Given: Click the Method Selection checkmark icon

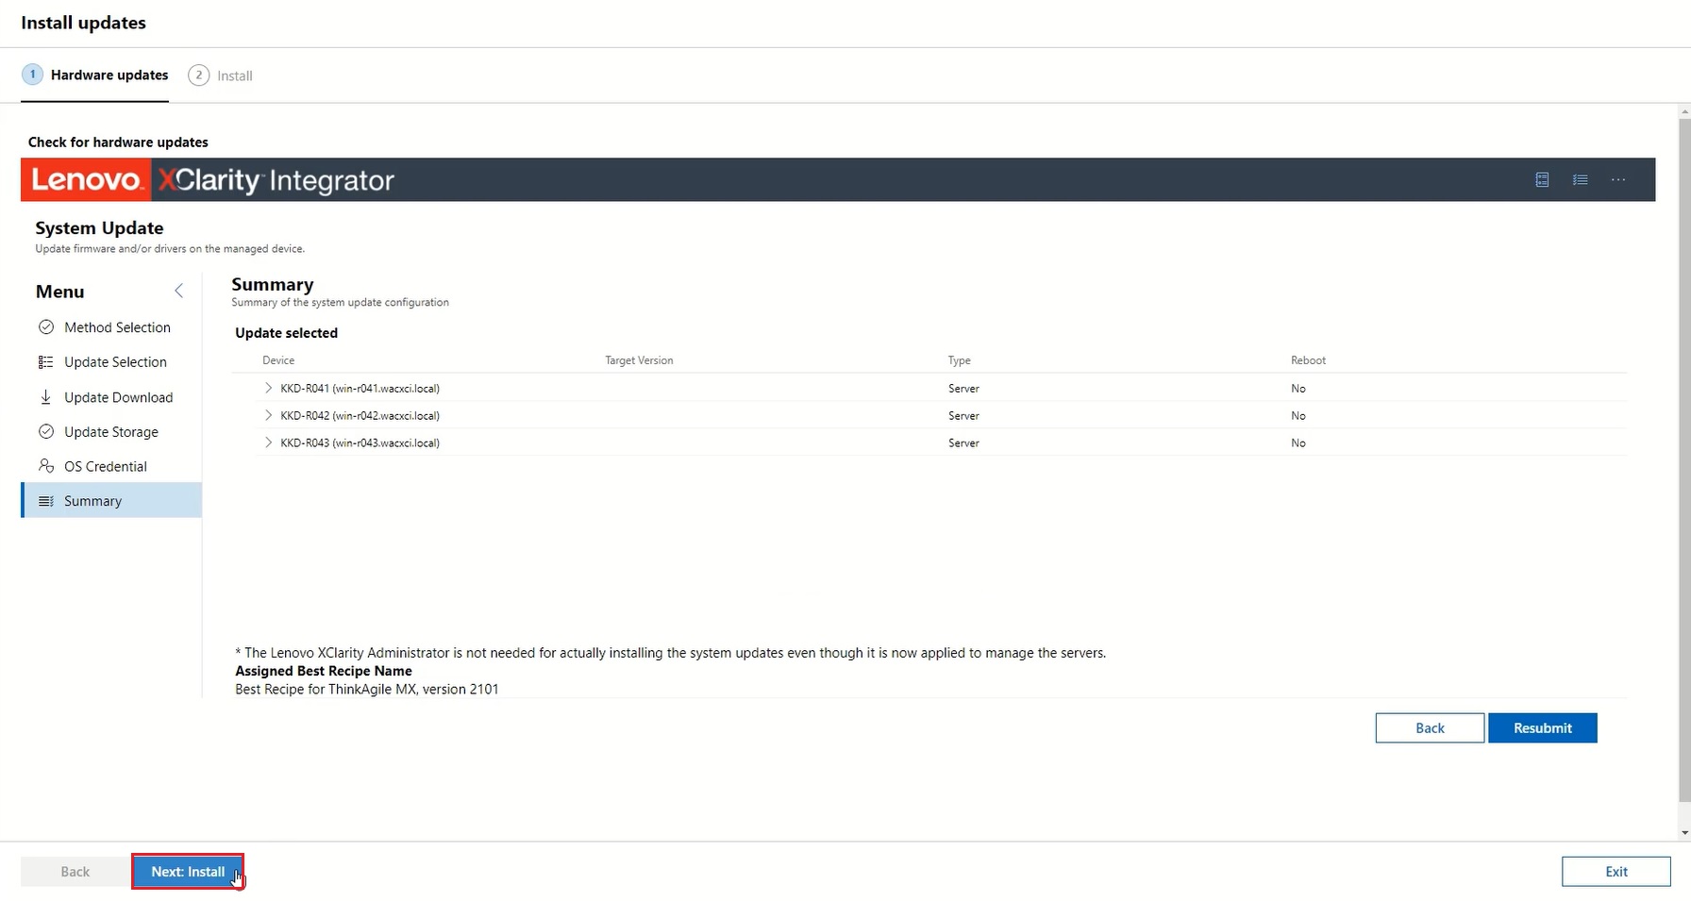Looking at the screenshot, I should (x=45, y=327).
